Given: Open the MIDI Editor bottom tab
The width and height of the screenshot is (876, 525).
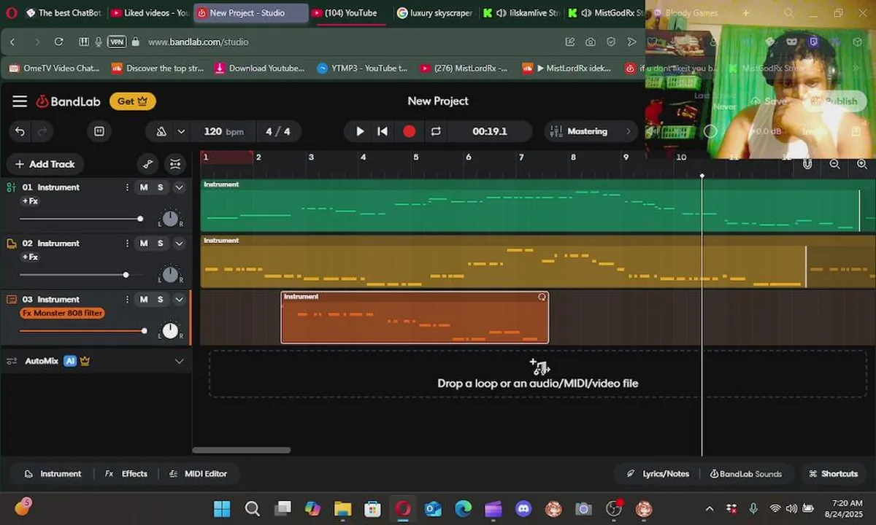Looking at the screenshot, I should tap(198, 474).
